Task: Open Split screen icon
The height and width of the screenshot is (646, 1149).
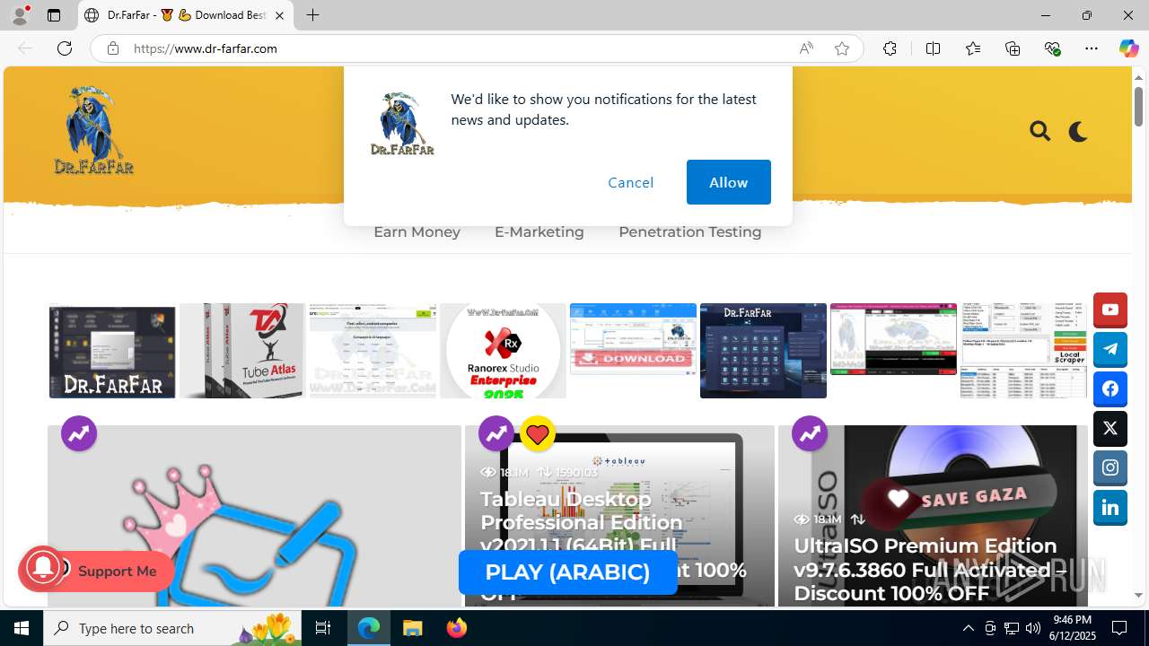Action: coord(933,48)
